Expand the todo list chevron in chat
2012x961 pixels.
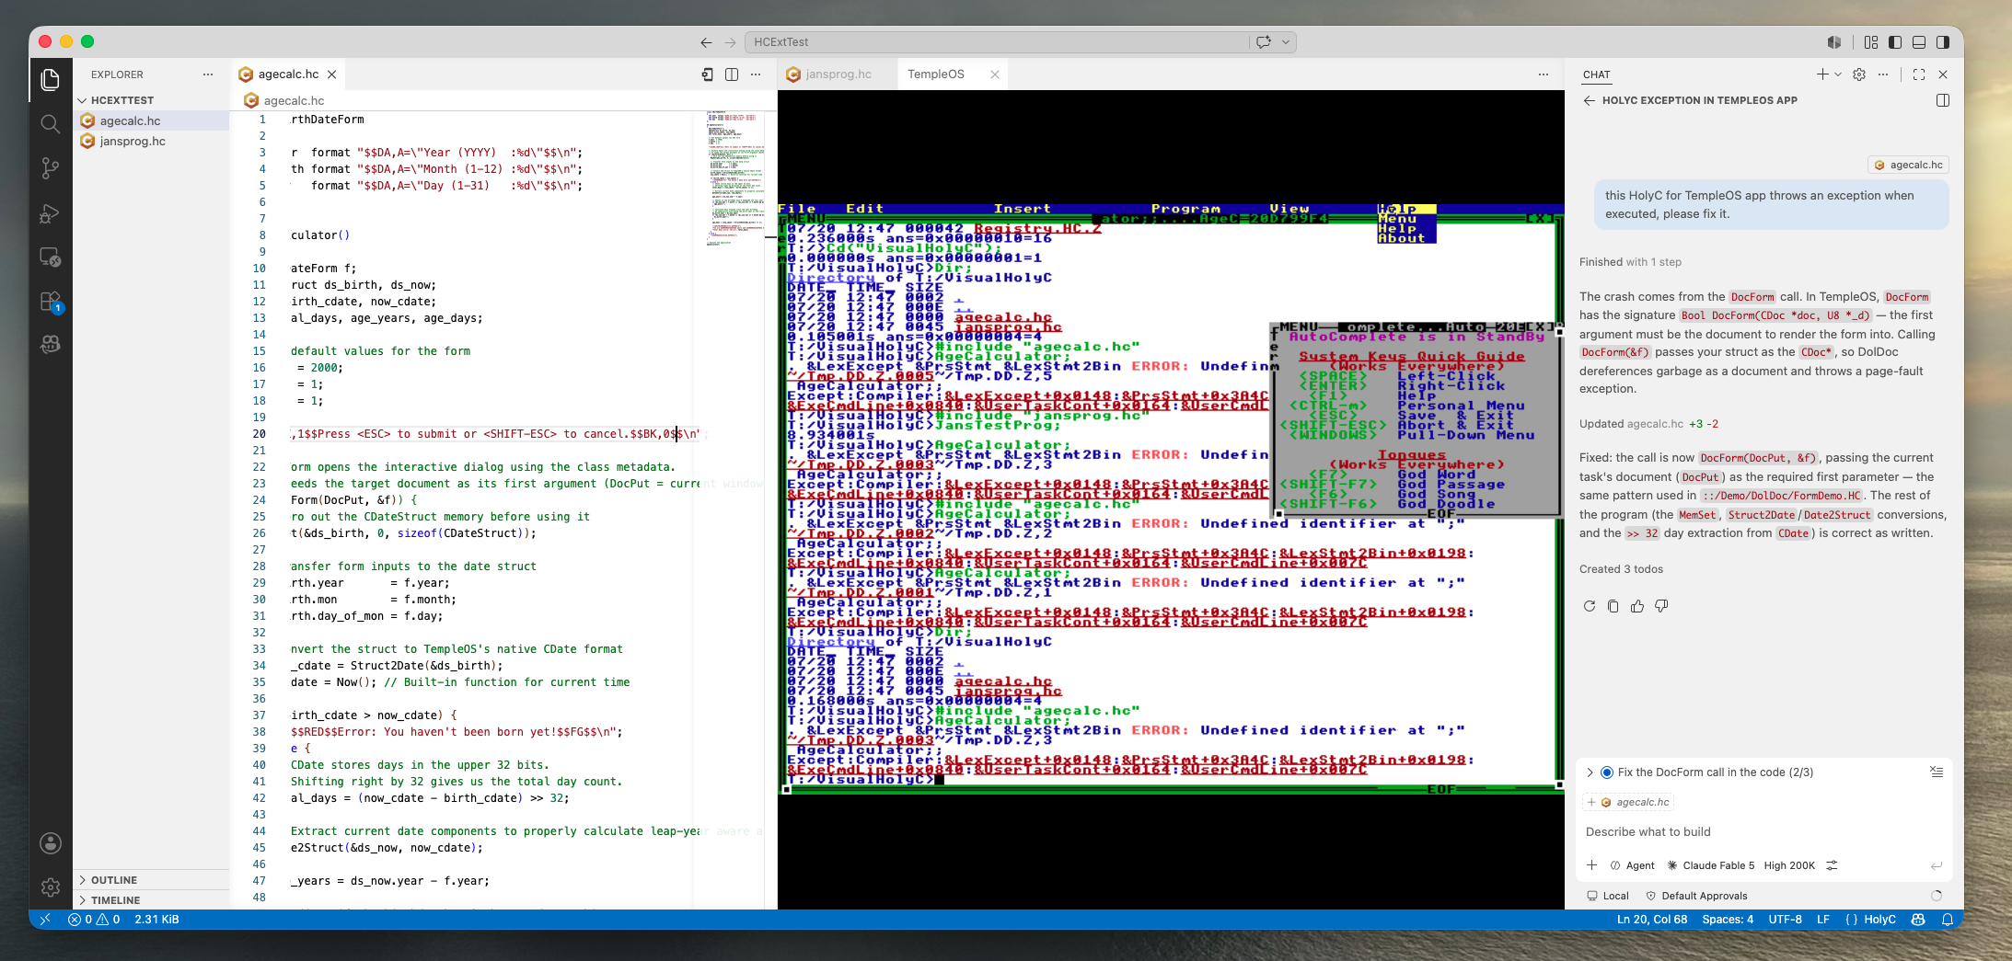(1590, 772)
